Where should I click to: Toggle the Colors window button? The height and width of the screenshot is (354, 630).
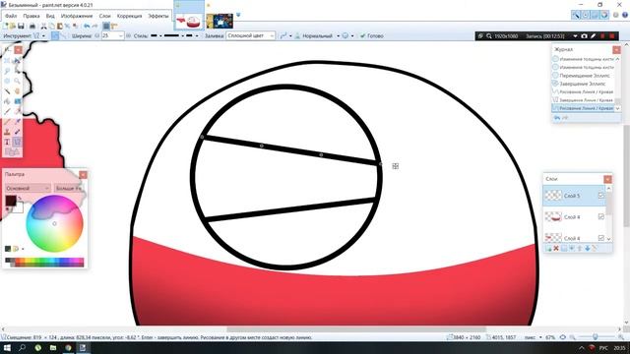[604, 16]
